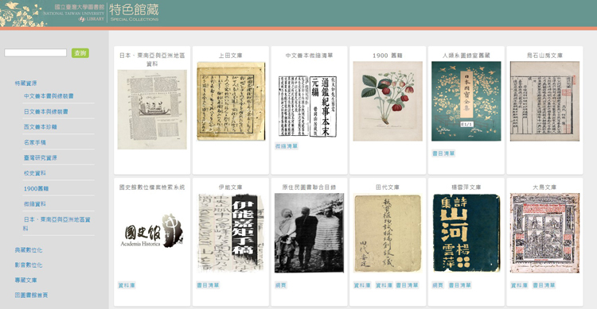597x309 pixels.
Task: Open the 大鳥文庫 engraved print thumbnail
Action: pyautogui.click(x=544, y=233)
